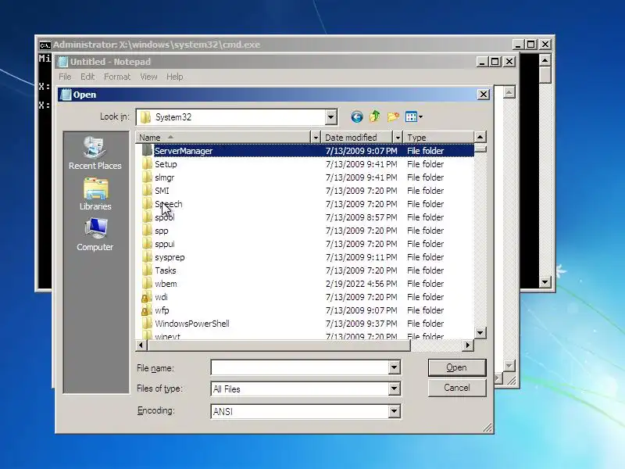Go up one folder level icon
Screen dimensions: 625x469
(374, 116)
